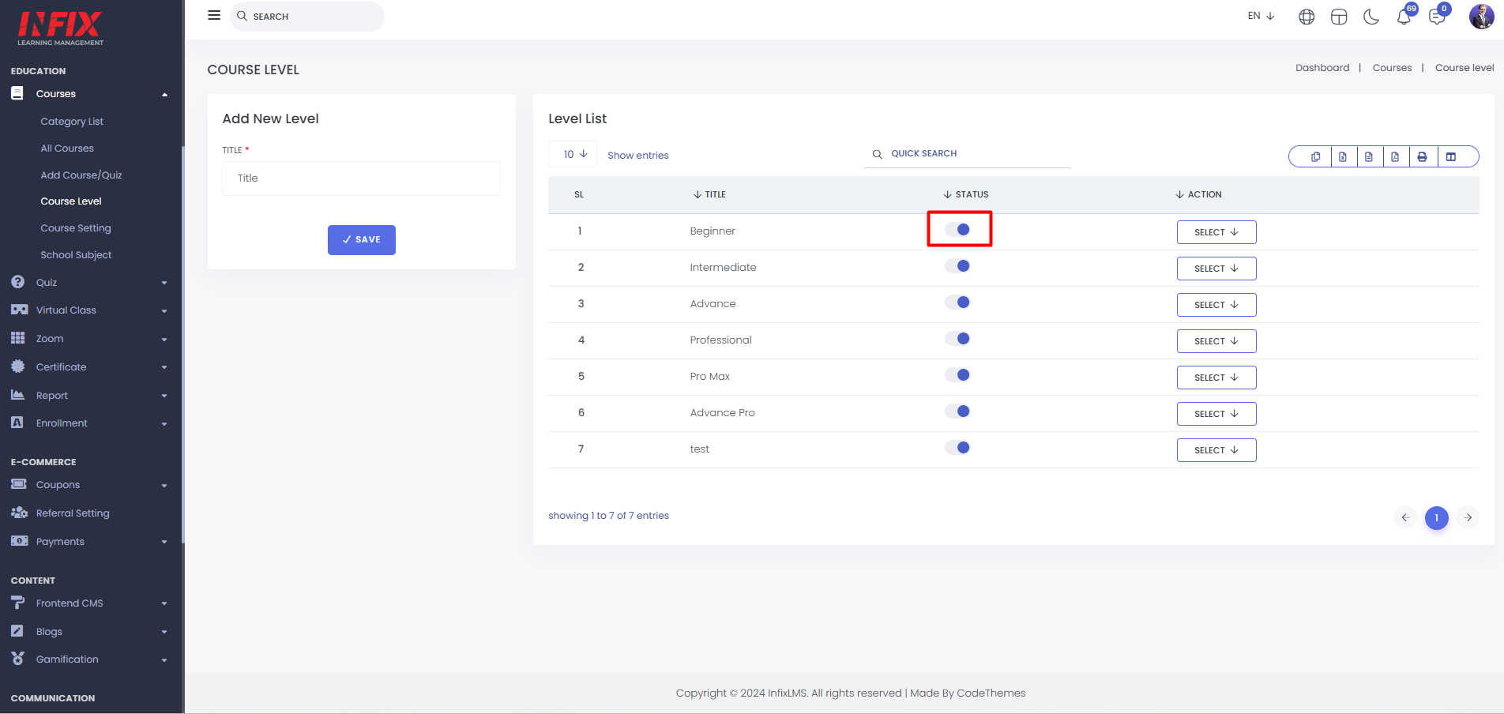Switch to dark mode moon icon
The image size is (1504, 714).
tap(1371, 17)
